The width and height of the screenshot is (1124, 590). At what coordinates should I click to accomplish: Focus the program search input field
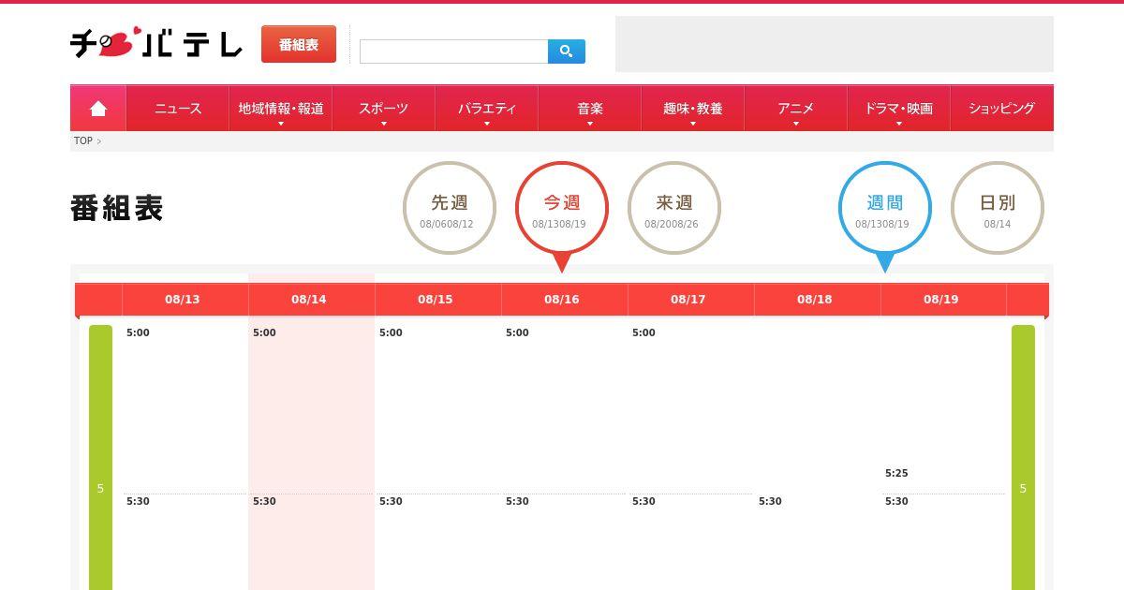453,52
